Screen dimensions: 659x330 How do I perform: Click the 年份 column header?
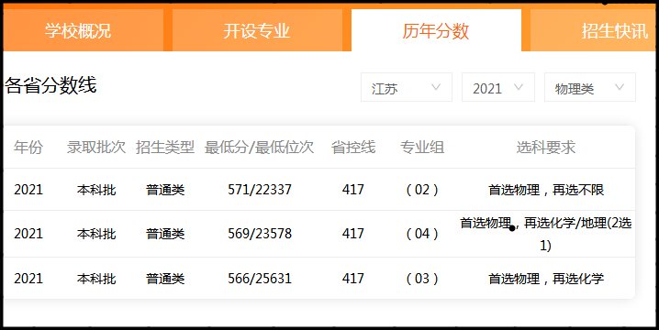pyautogui.click(x=28, y=148)
